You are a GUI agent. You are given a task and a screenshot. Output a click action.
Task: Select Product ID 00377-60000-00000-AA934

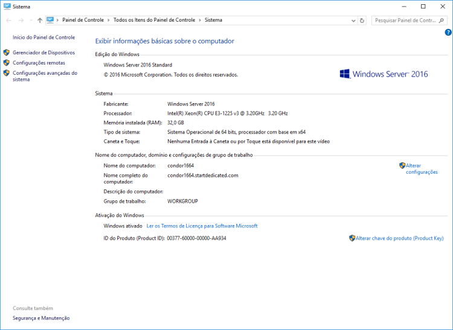point(196,238)
